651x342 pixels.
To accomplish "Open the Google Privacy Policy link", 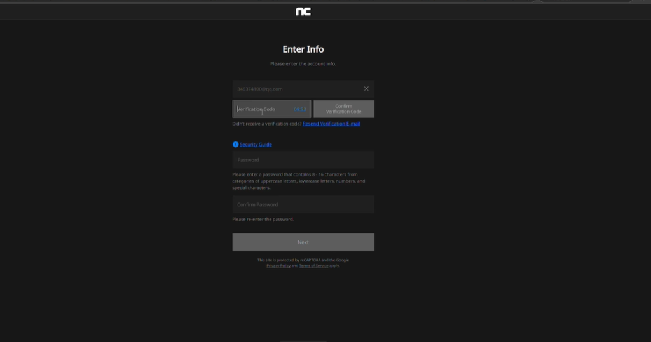I will tap(278, 266).
